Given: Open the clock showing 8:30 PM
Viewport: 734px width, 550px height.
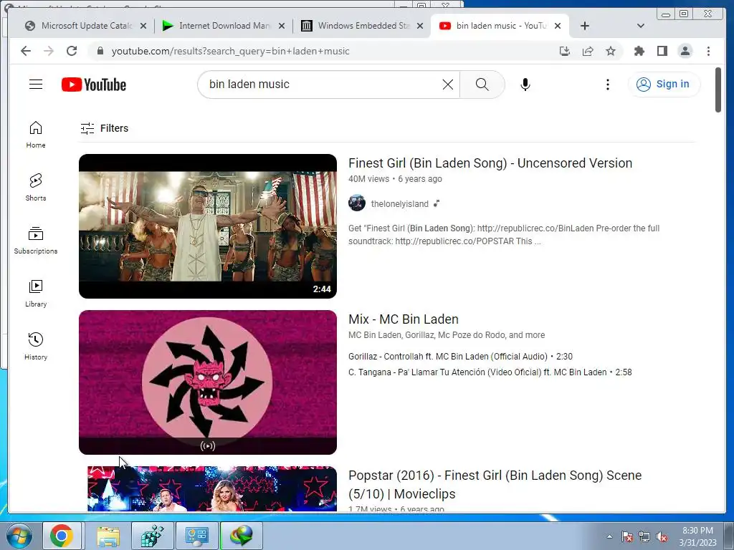Looking at the screenshot, I should [697, 536].
